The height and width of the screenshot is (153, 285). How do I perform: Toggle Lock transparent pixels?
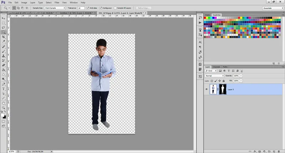tap(212, 81)
